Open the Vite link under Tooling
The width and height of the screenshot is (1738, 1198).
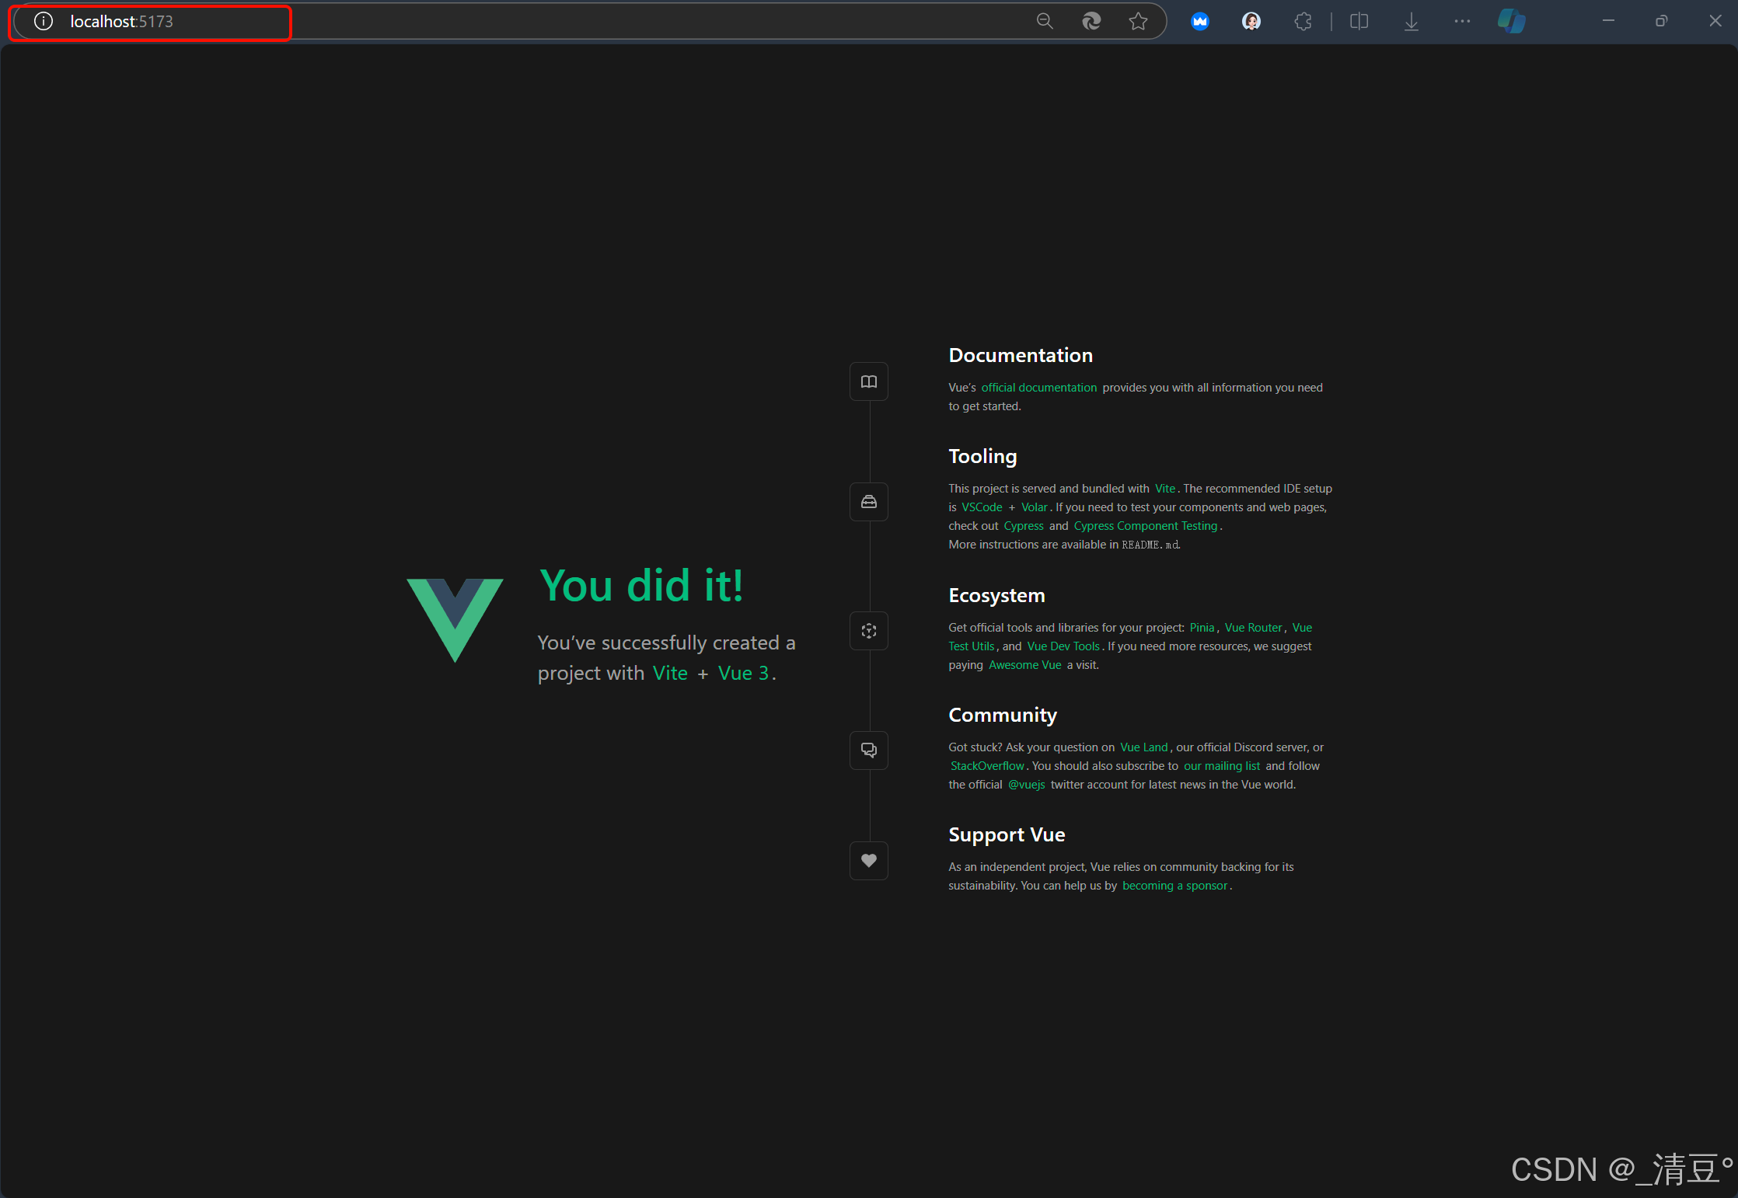click(x=1165, y=489)
